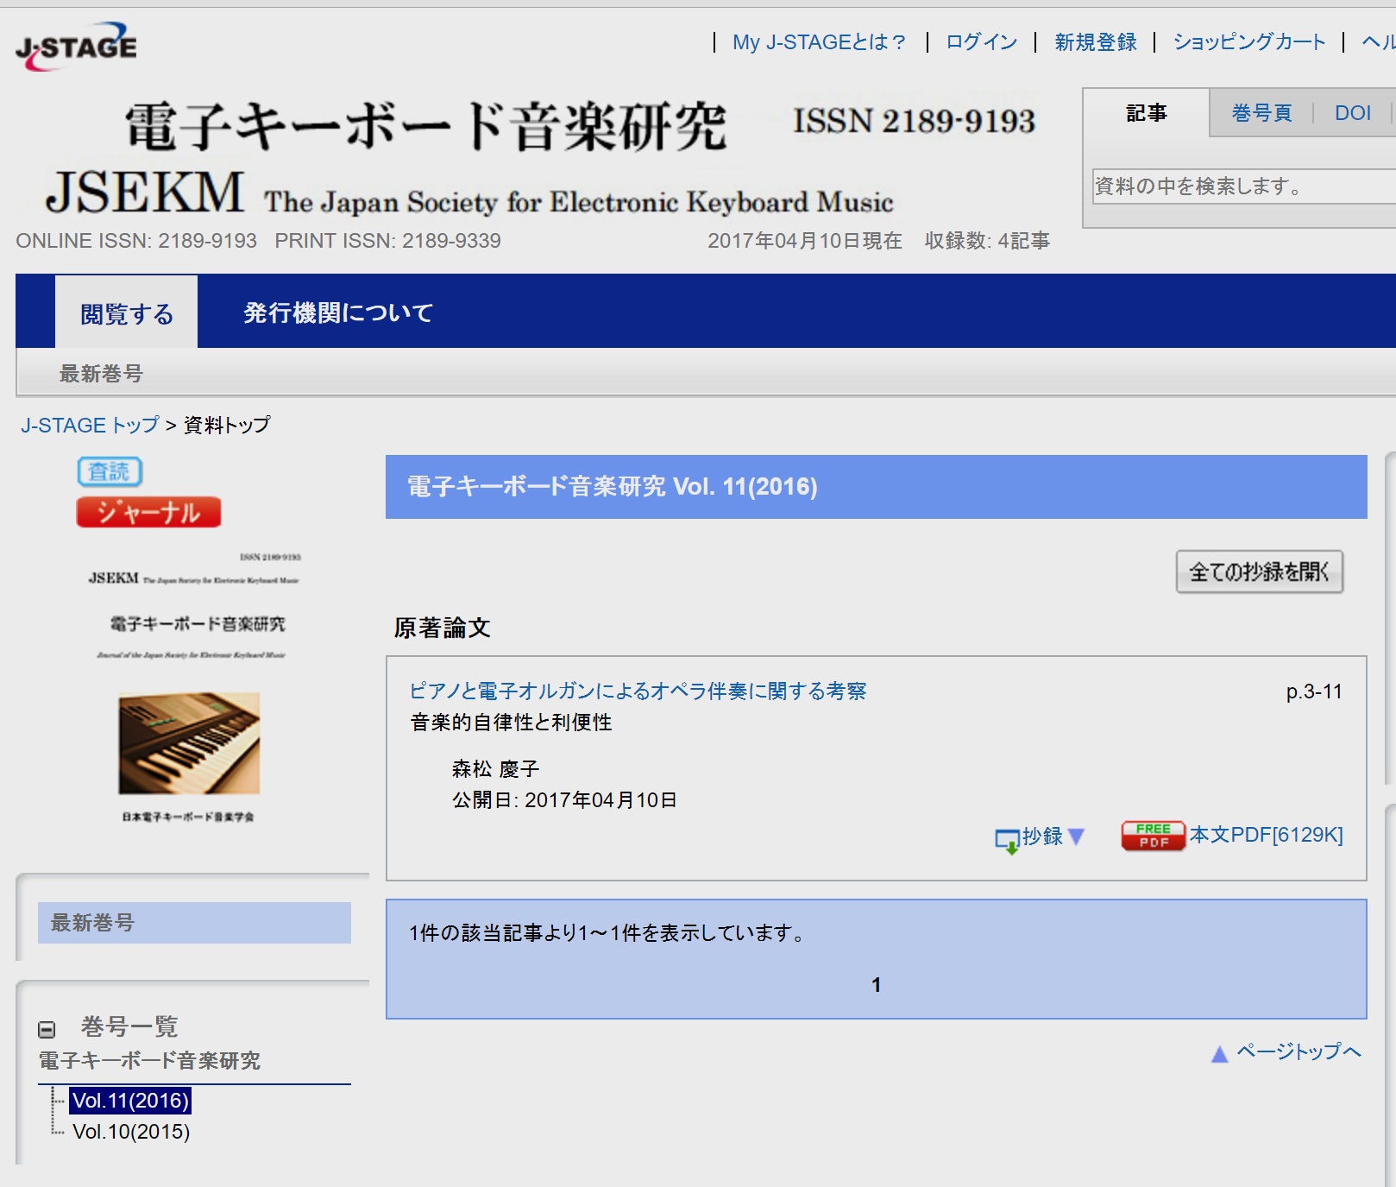Image resolution: width=1396 pixels, height=1187 pixels.
Task: Click PRINT ISSN: 2189-9339 text
Action: click(x=387, y=241)
